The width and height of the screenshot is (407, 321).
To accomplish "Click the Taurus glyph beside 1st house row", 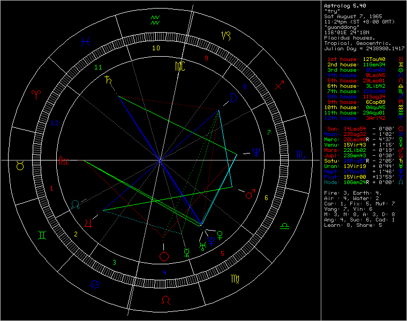I will (401, 59).
